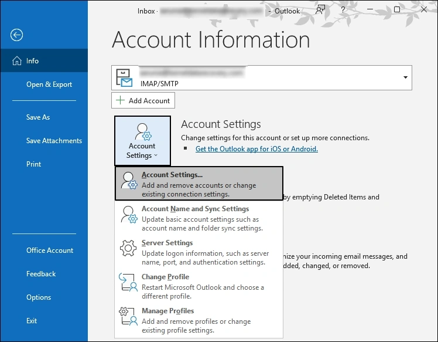Viewport: 438px width, 342px height.
Task: Open the Coming Soon feedback icon in title bar
Action: pyautogui.click(x=320, y=10)
